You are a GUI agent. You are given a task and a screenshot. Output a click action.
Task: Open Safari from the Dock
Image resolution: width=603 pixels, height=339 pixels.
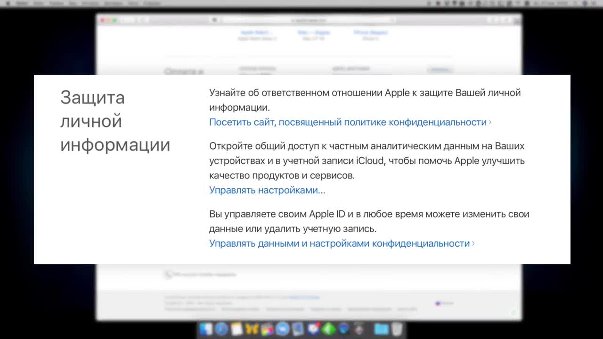click(221, 329)
